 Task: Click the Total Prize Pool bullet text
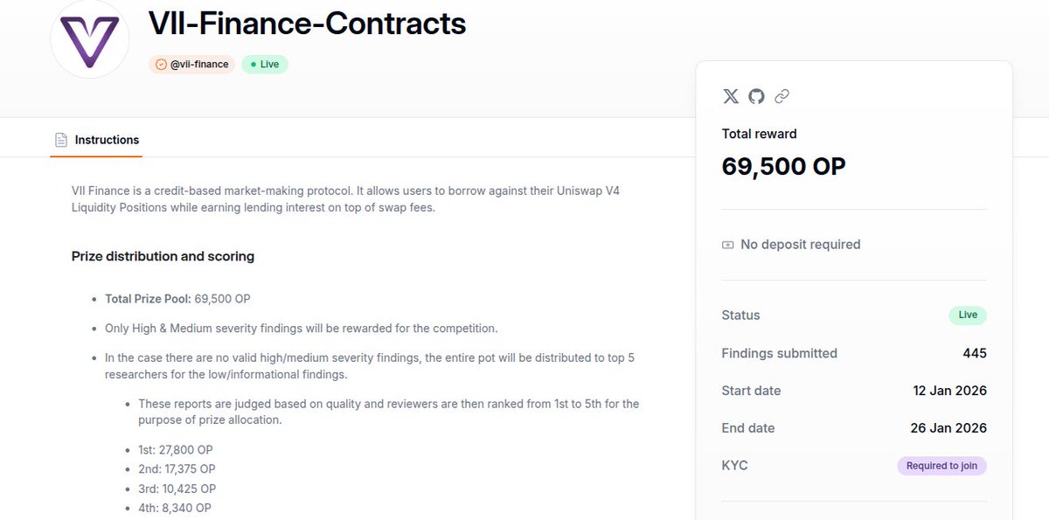177,299
